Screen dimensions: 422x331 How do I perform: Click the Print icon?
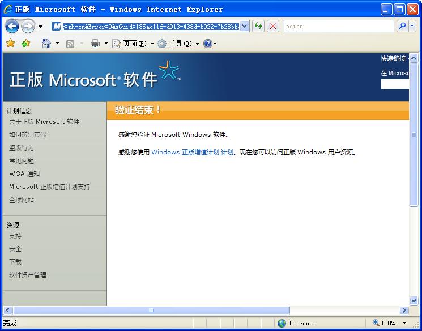tap(95, 44)
